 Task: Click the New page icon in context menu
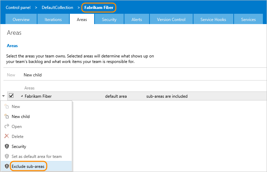(7, 107)
